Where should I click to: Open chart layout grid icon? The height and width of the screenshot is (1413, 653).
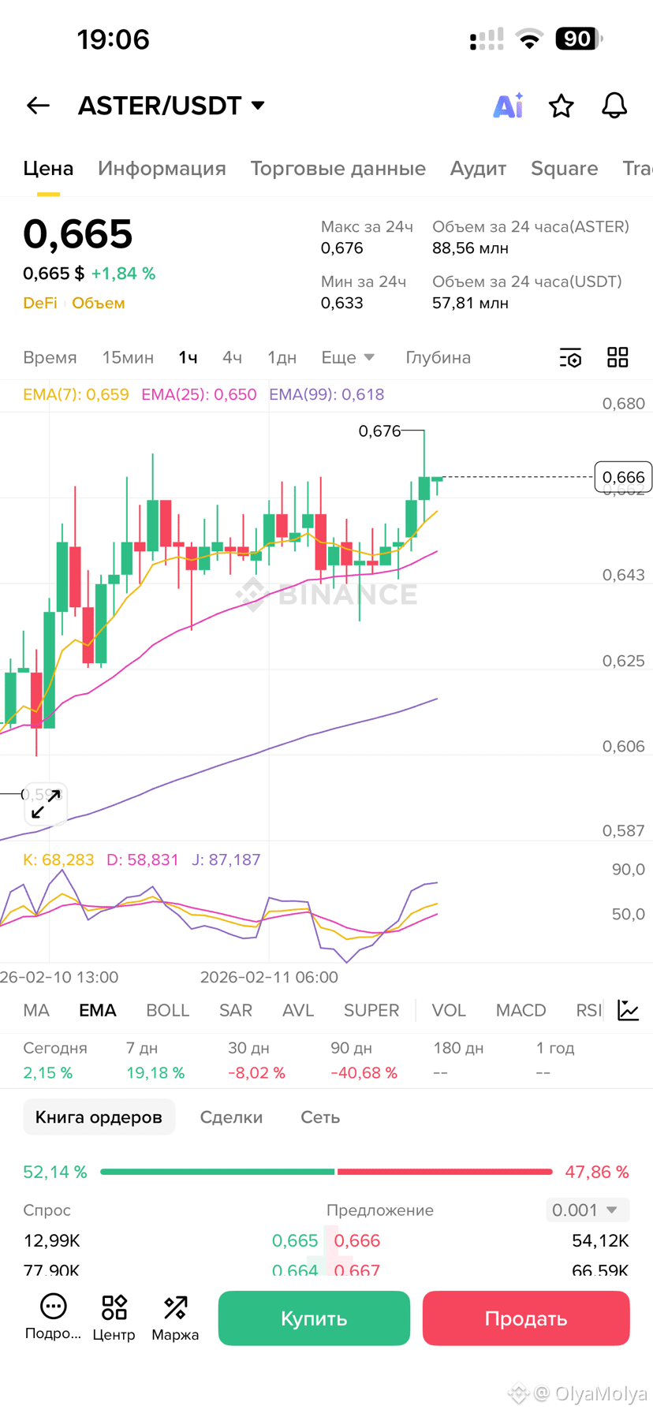618,357
